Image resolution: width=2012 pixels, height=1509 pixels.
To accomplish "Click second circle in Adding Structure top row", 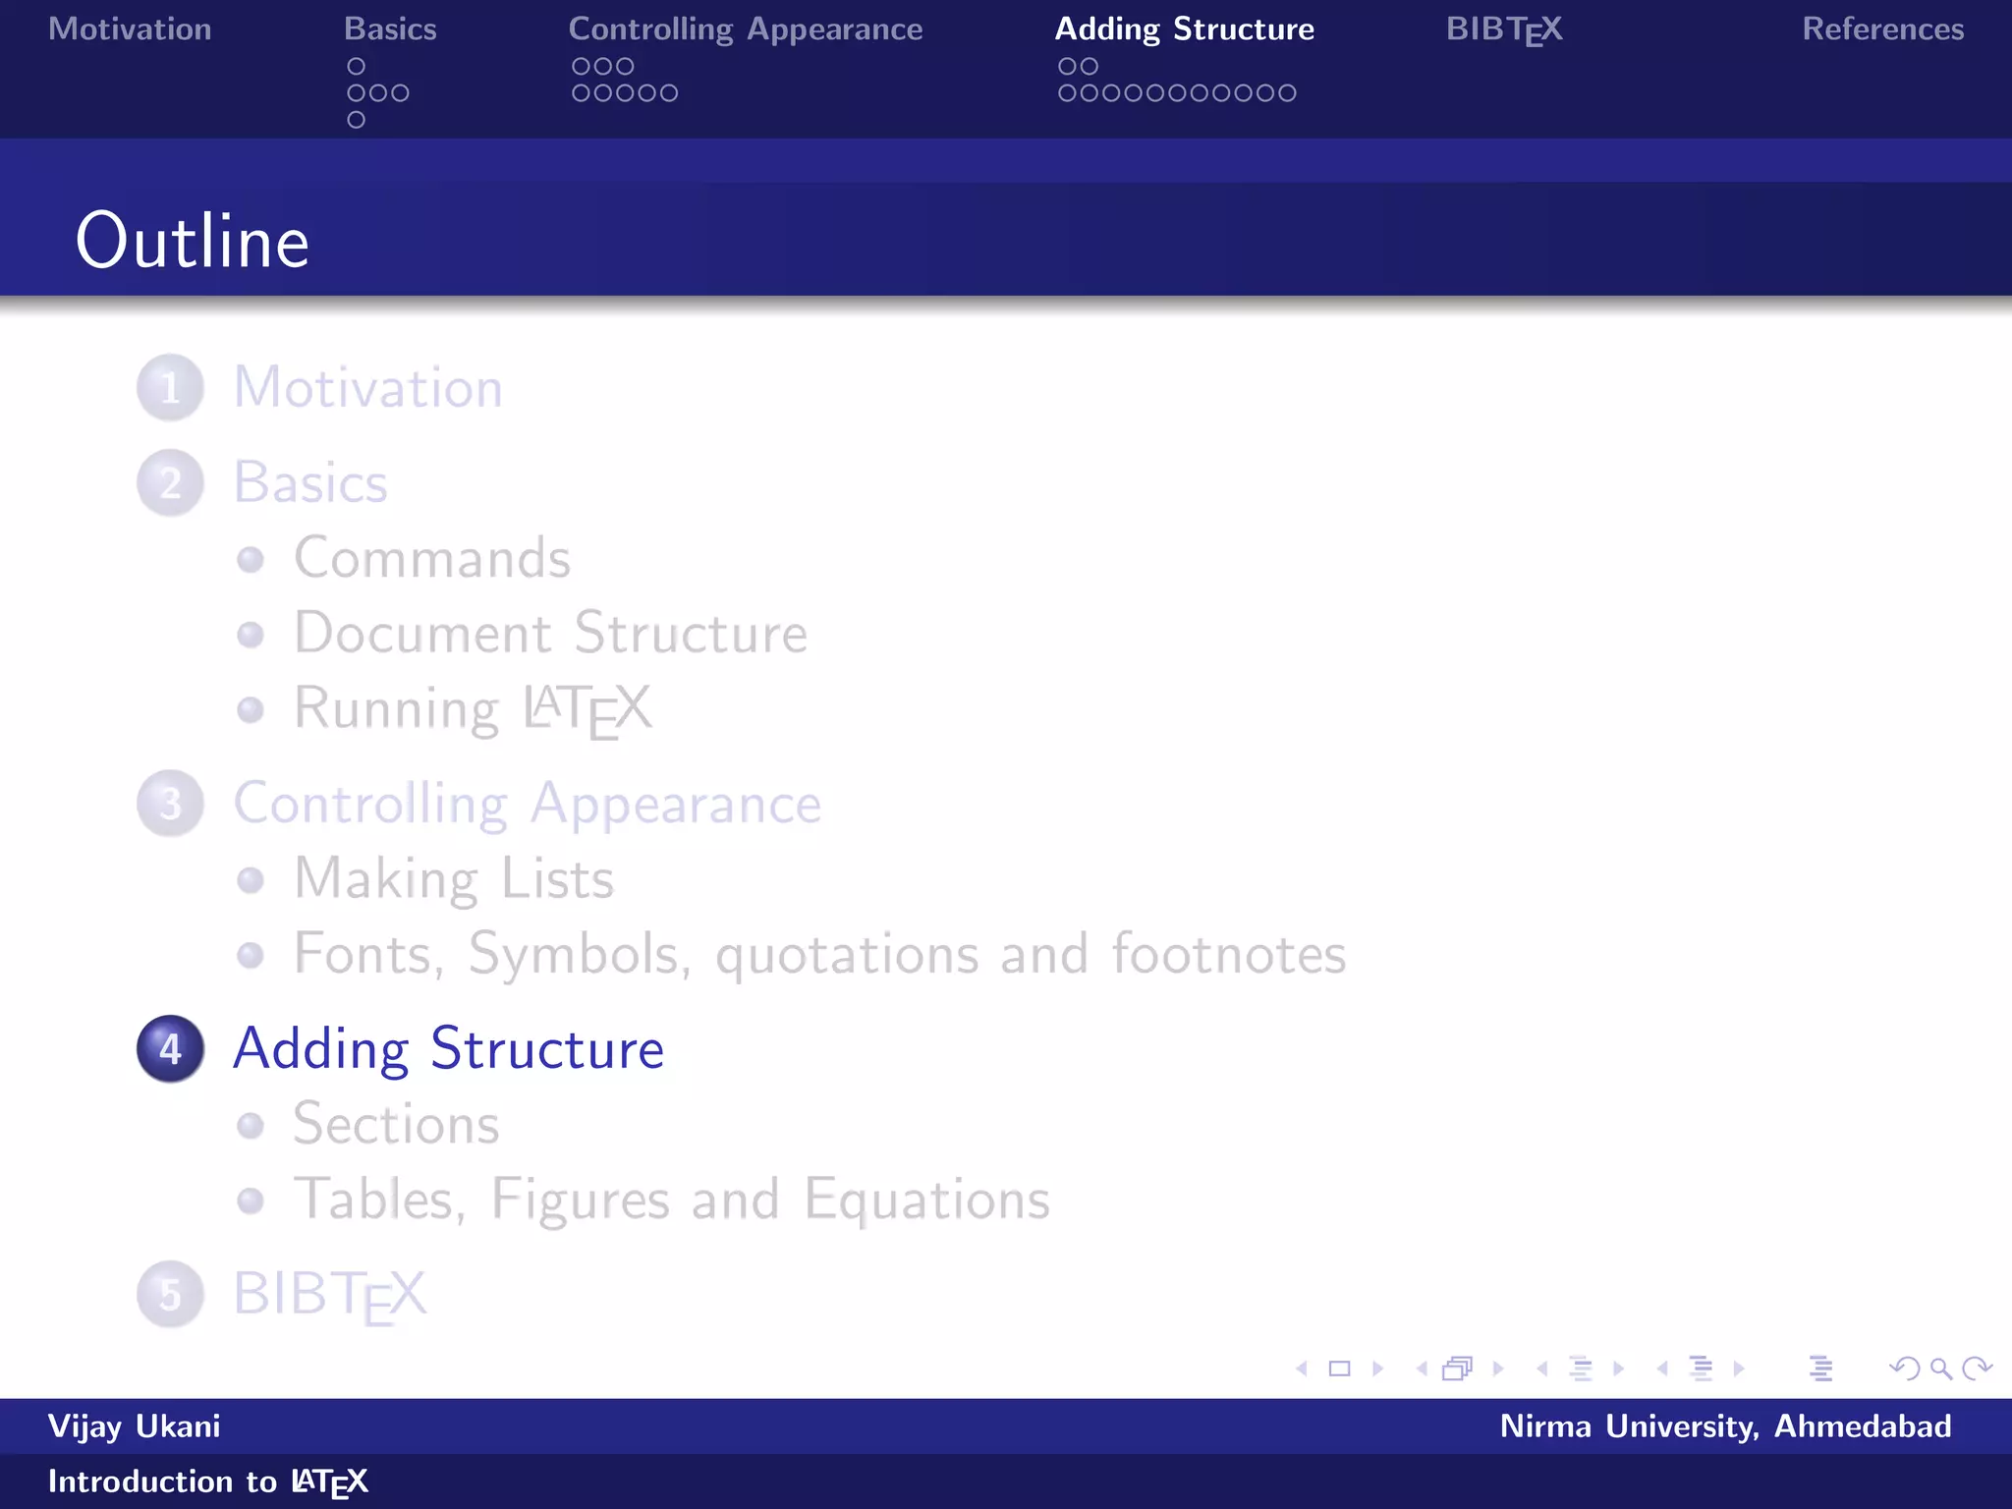I will point(1090,66).
